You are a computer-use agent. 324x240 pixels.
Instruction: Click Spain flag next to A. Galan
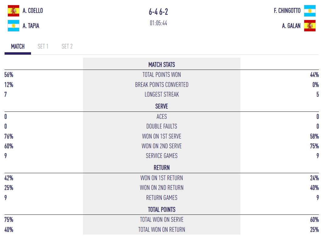pyautogui.click(x=310, y=26)
